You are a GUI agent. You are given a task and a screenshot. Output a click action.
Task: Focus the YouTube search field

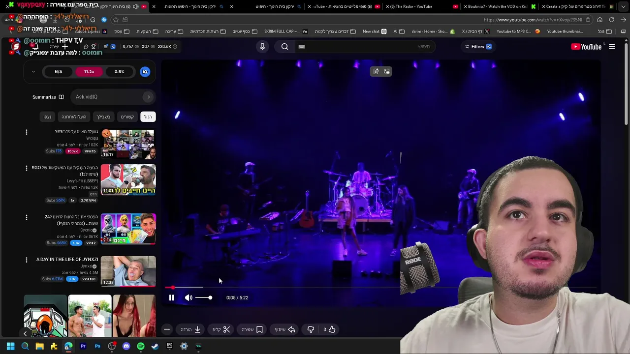point(364,47)
